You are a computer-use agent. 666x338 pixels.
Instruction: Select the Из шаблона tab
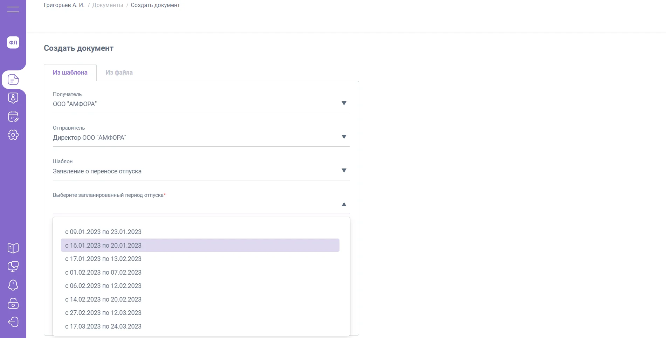click(70, 73)
